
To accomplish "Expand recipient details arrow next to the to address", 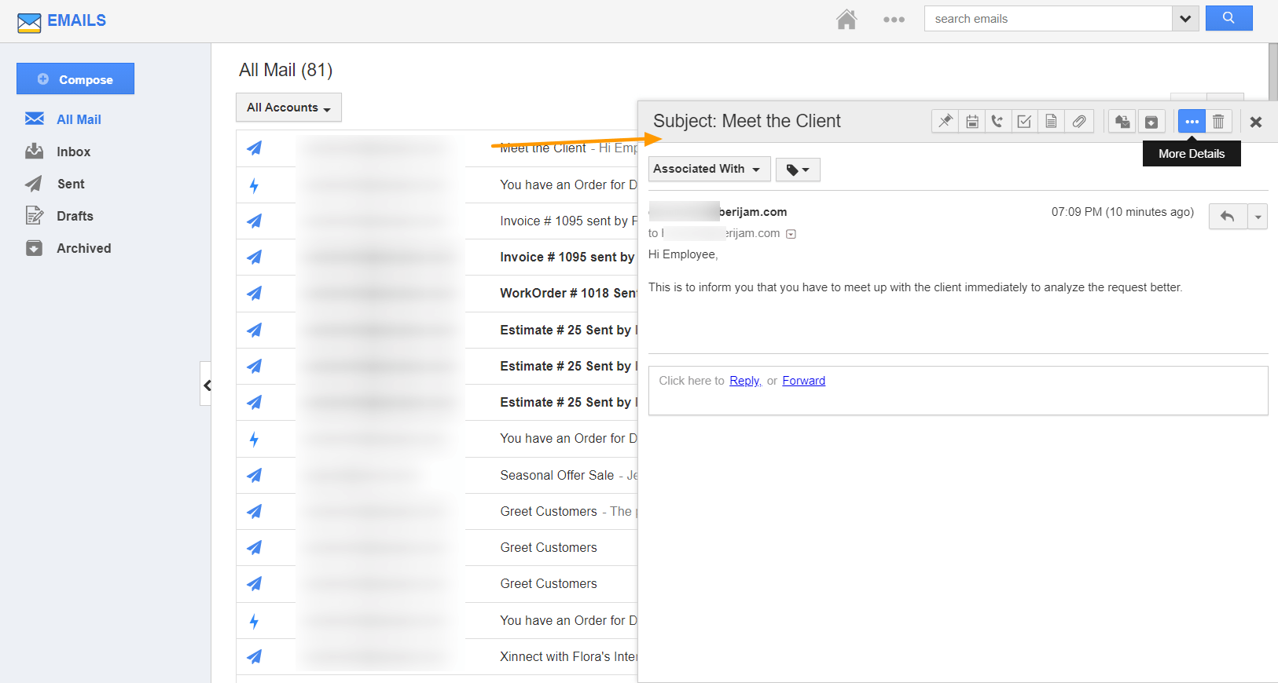I will (791, 234).
